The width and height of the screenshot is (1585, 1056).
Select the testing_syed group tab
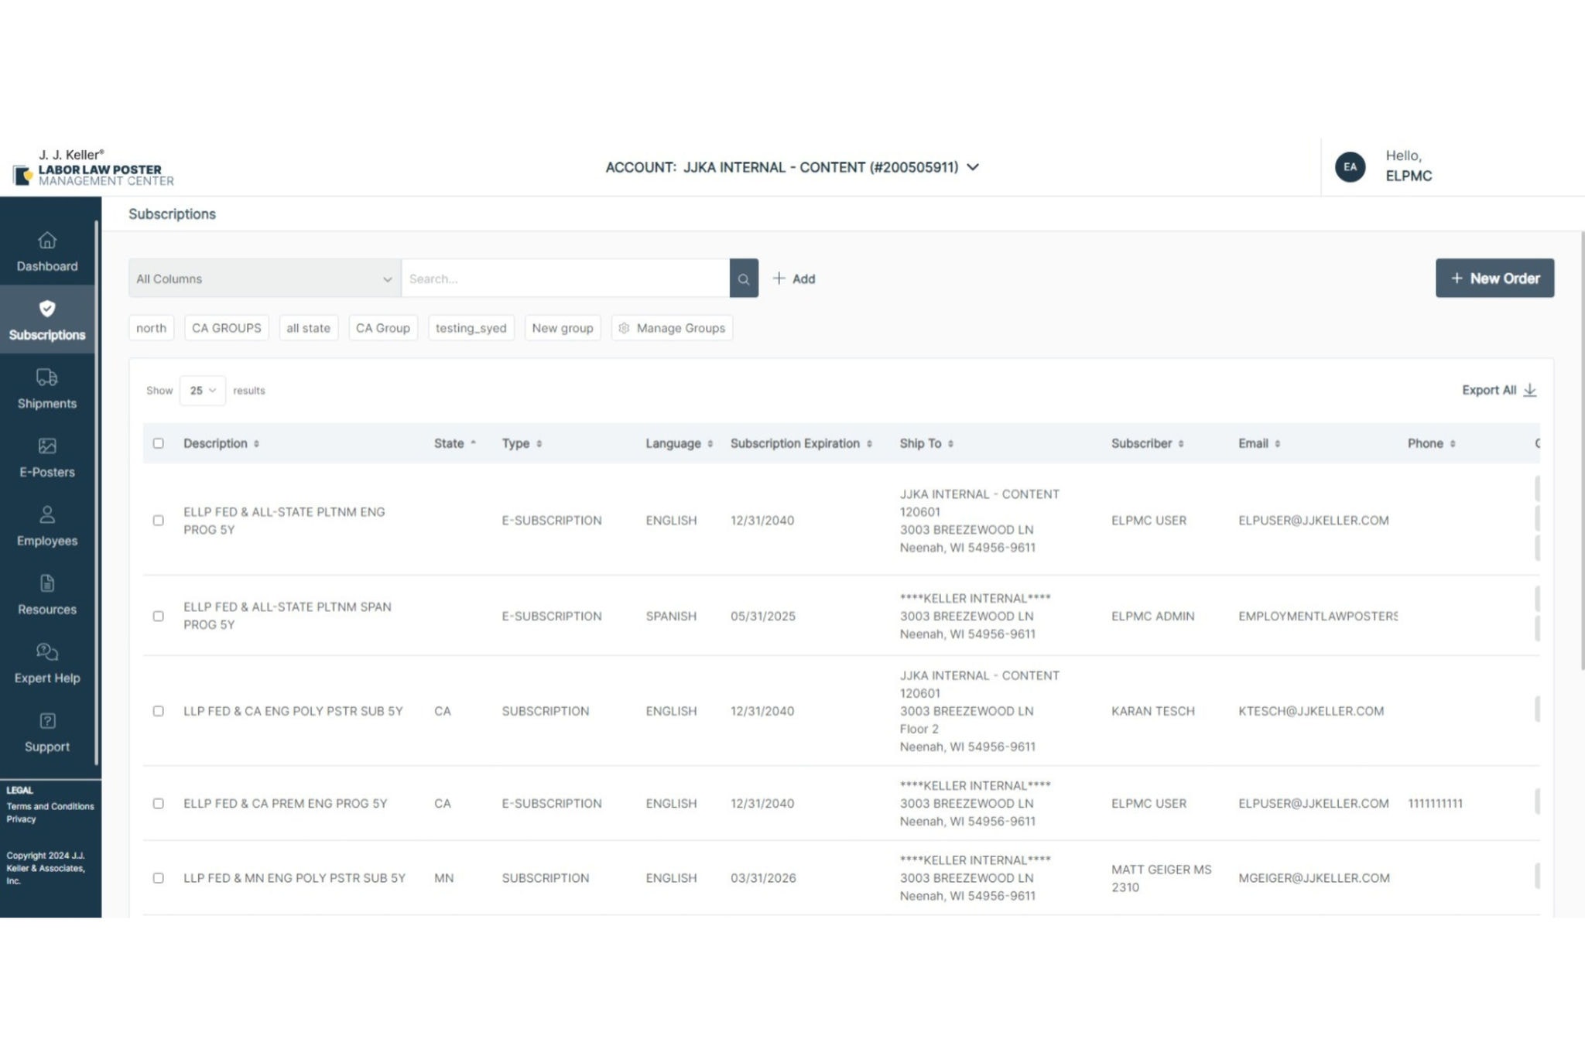click(x=471, y=328)
